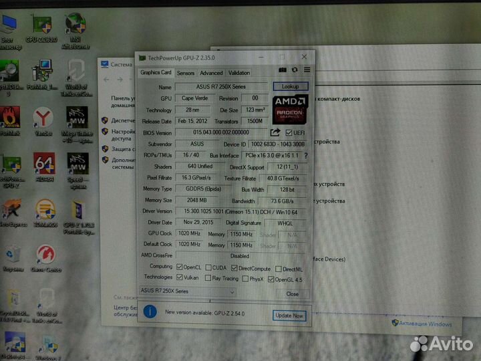The image size is (481, 361).
Task: Toggle the Ray Tracing checkbox
Action: [208, 278]
